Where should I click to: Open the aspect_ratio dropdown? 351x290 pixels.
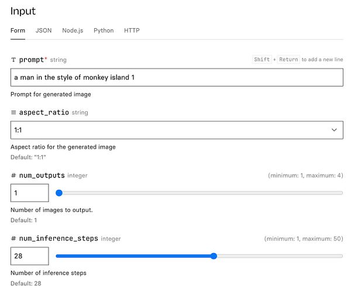pyautogui.click(x=177, y=129)
